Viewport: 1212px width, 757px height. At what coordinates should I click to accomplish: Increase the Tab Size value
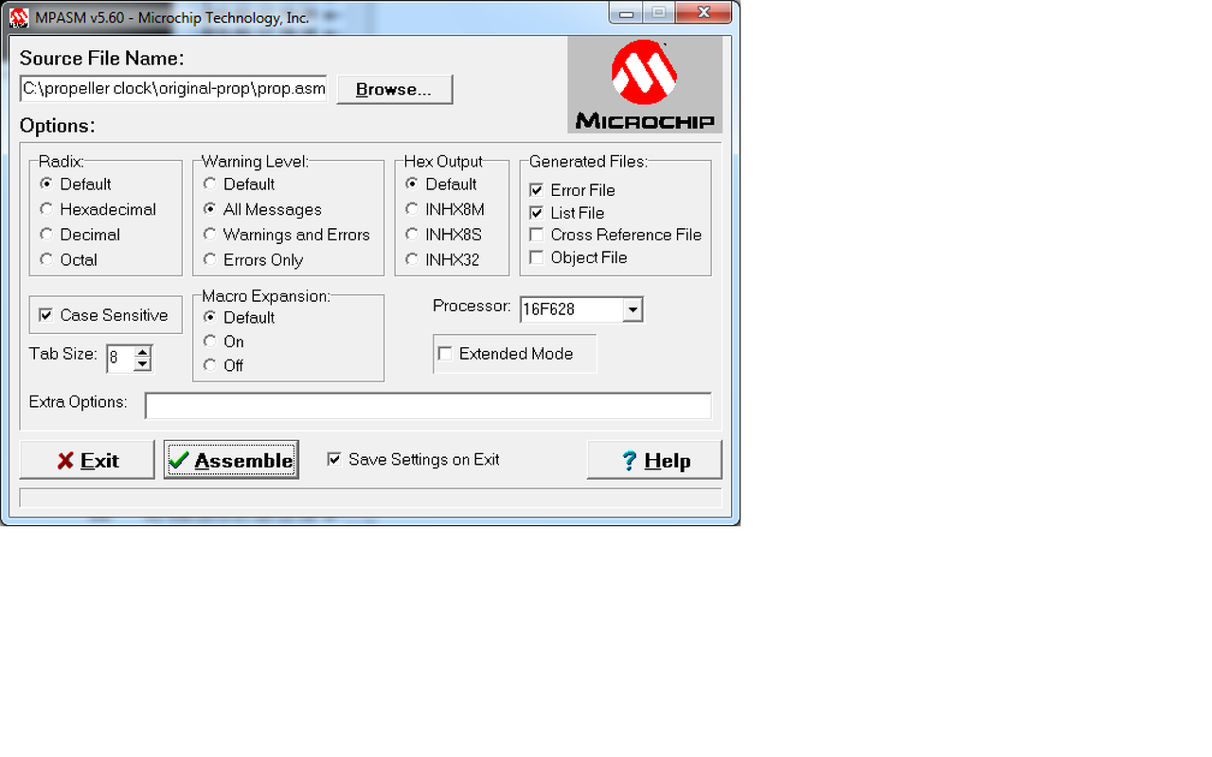[x=142, y=352]
